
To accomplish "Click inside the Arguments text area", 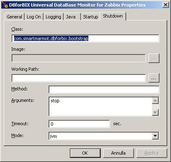I will click(100, 106).
